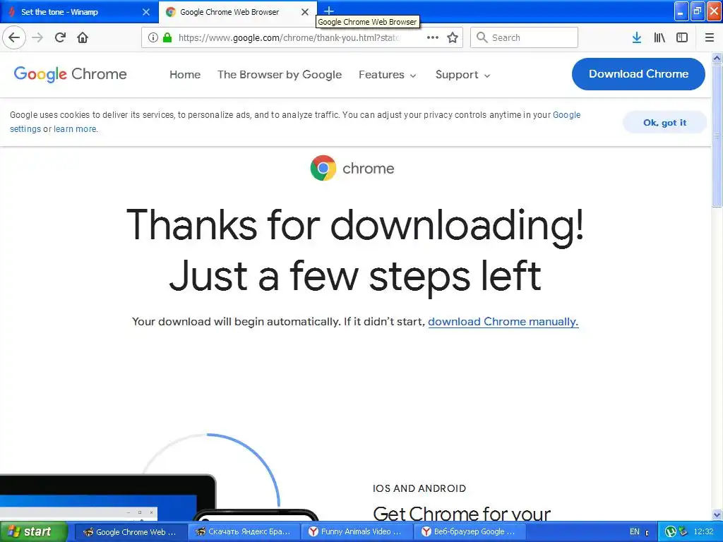Switch to Веб-браузер Google taskbar item
This screenshot has width=723, height=542.
pos(469,532)
